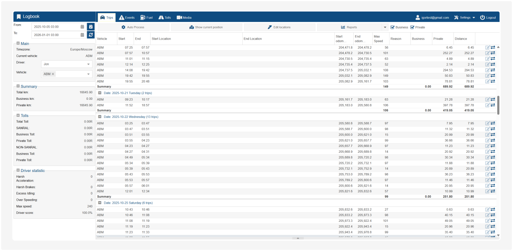Click the refresh button beside To date
Viewport: 513px width, 251px height.
click(91, 35)
